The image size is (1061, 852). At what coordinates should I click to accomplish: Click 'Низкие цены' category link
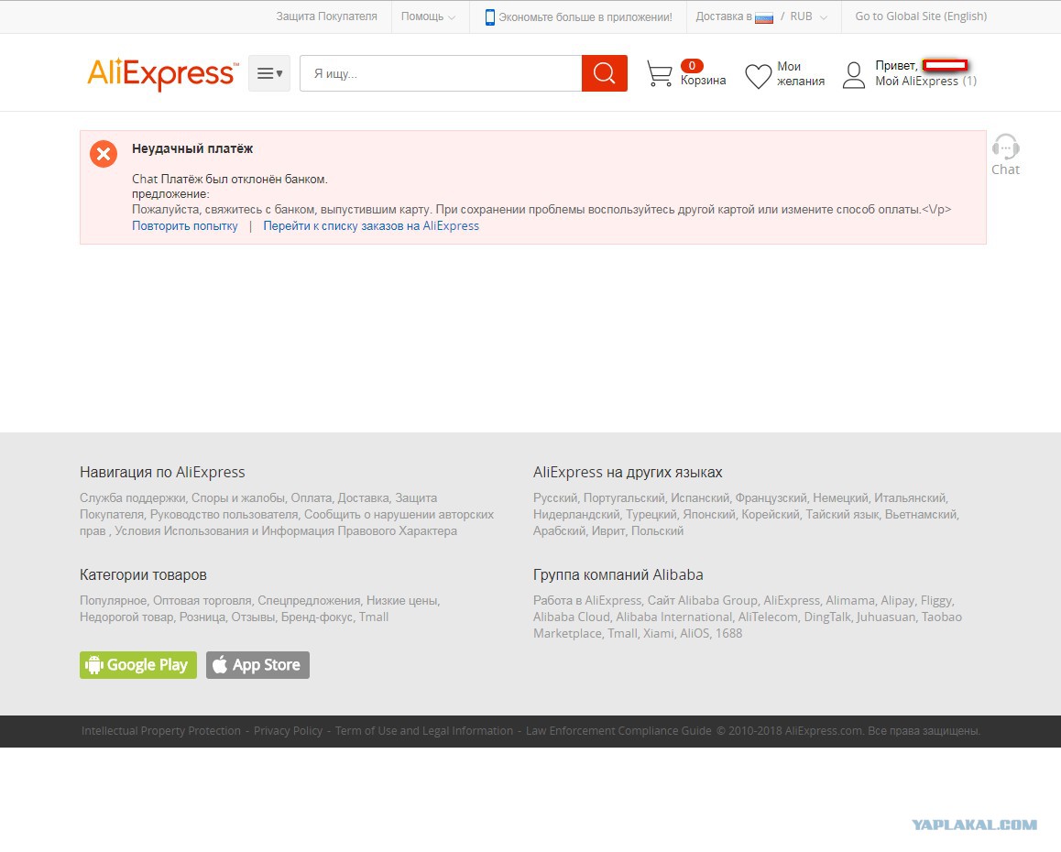coord(402,601)
